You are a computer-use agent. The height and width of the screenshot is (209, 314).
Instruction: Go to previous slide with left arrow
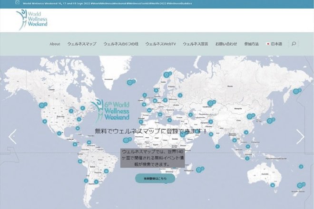pos(13,137)
